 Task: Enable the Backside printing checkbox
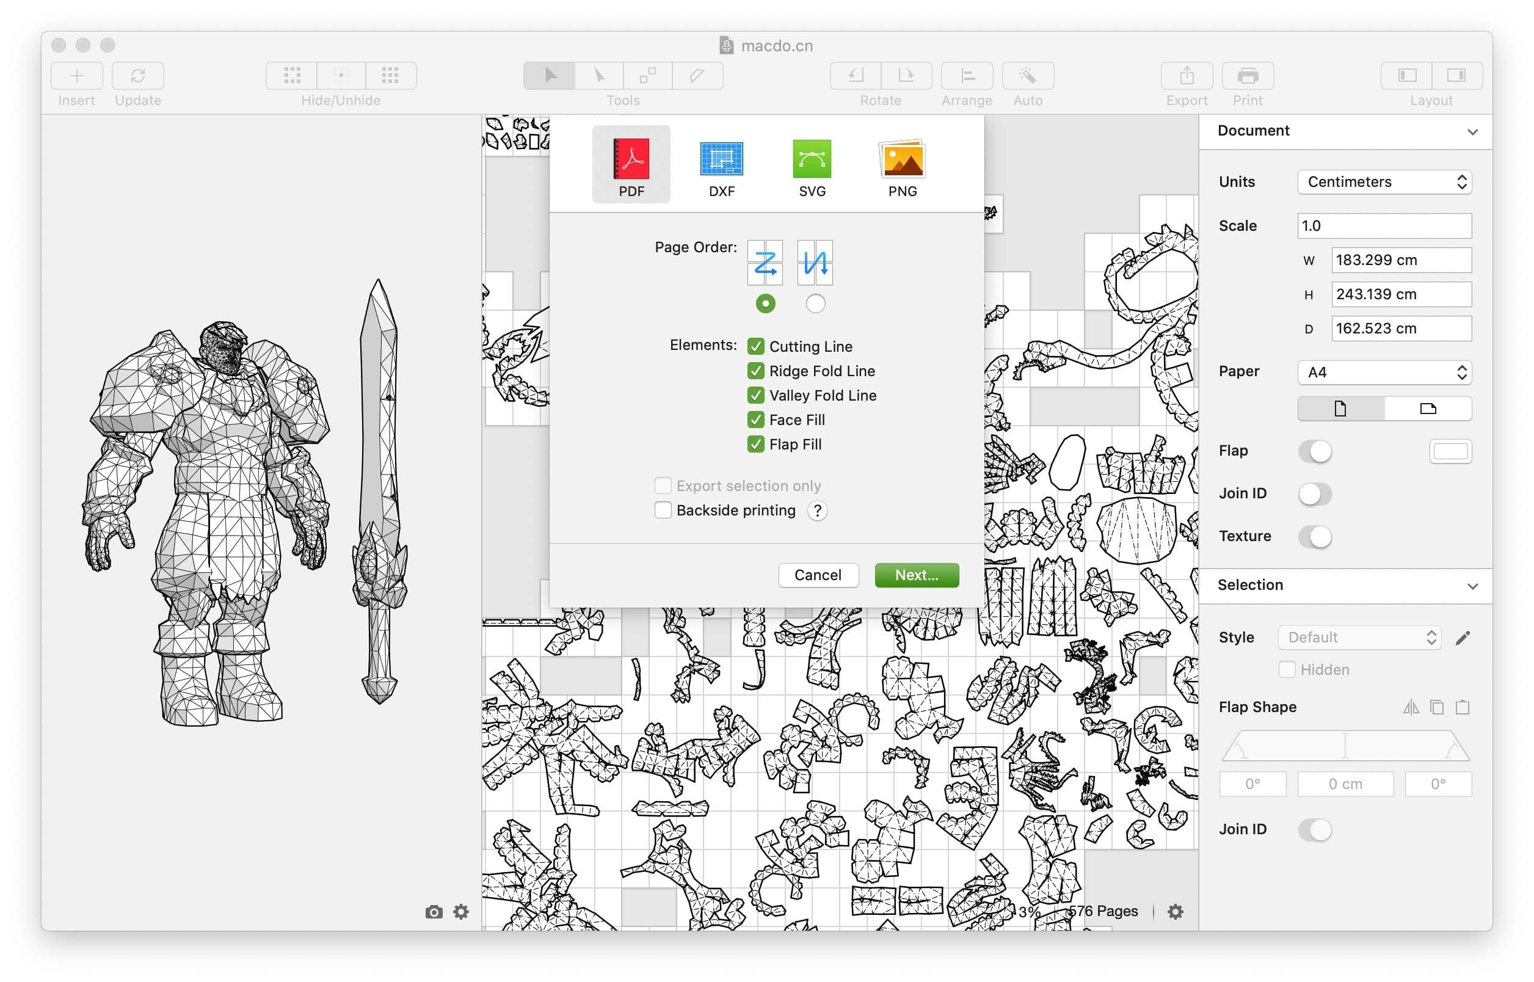pyautogui.click(x=663, y=510)
